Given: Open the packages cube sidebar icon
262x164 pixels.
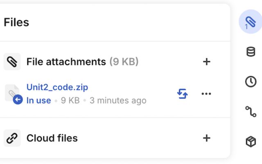Looking at the screenshot, I should [x=250, y=141].
